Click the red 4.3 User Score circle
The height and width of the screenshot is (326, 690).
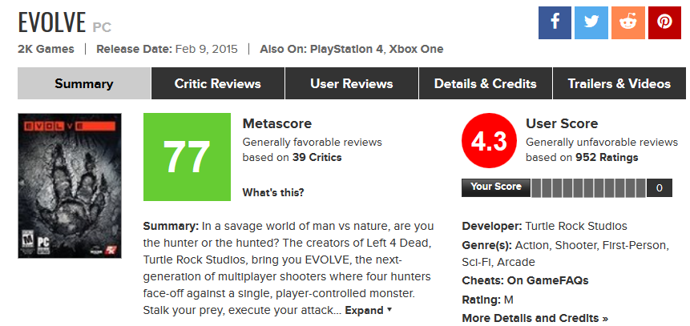tap(490, 140)
